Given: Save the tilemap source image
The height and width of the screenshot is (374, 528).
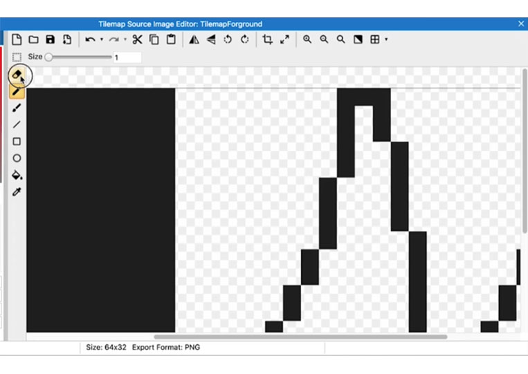Looking at the screenshot, I should click(51, 39).
